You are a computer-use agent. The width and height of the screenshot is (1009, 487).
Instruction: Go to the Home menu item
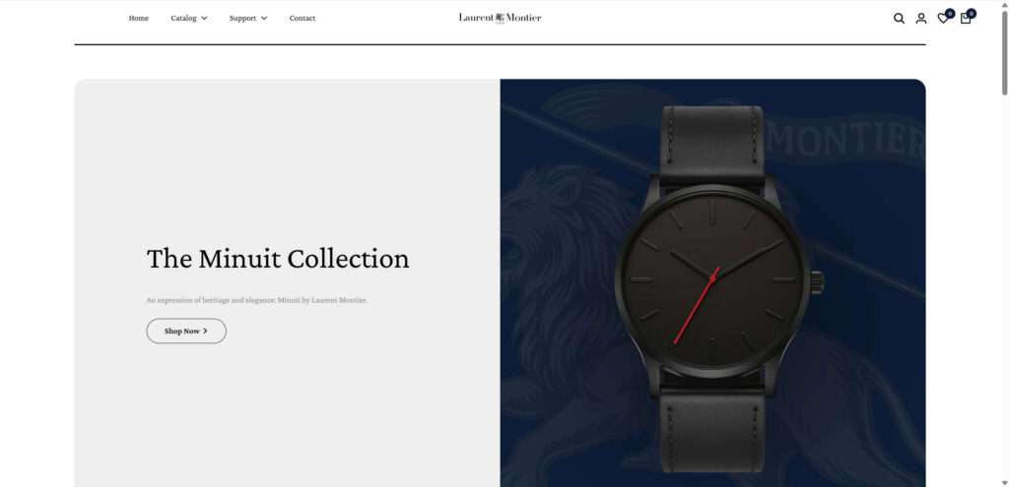(x=138, y=18)
